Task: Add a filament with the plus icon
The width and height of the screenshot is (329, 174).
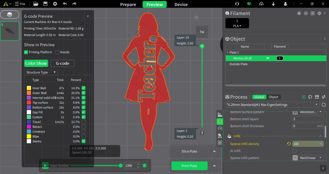Action: tap(299, 13)
